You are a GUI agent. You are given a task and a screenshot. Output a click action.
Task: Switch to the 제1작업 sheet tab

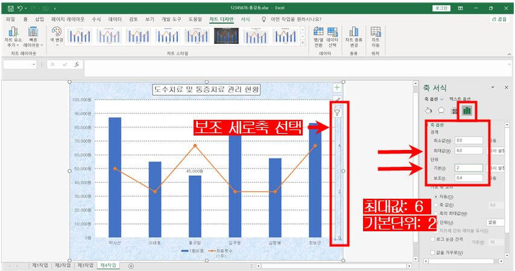pos(40,266)
